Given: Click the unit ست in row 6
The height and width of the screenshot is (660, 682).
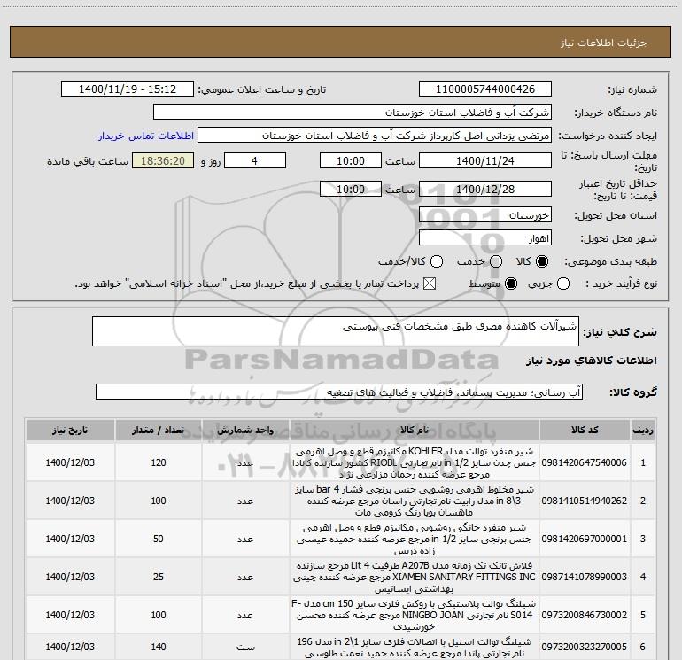Looking at the screenshot, I should click(x=245, y=648).
